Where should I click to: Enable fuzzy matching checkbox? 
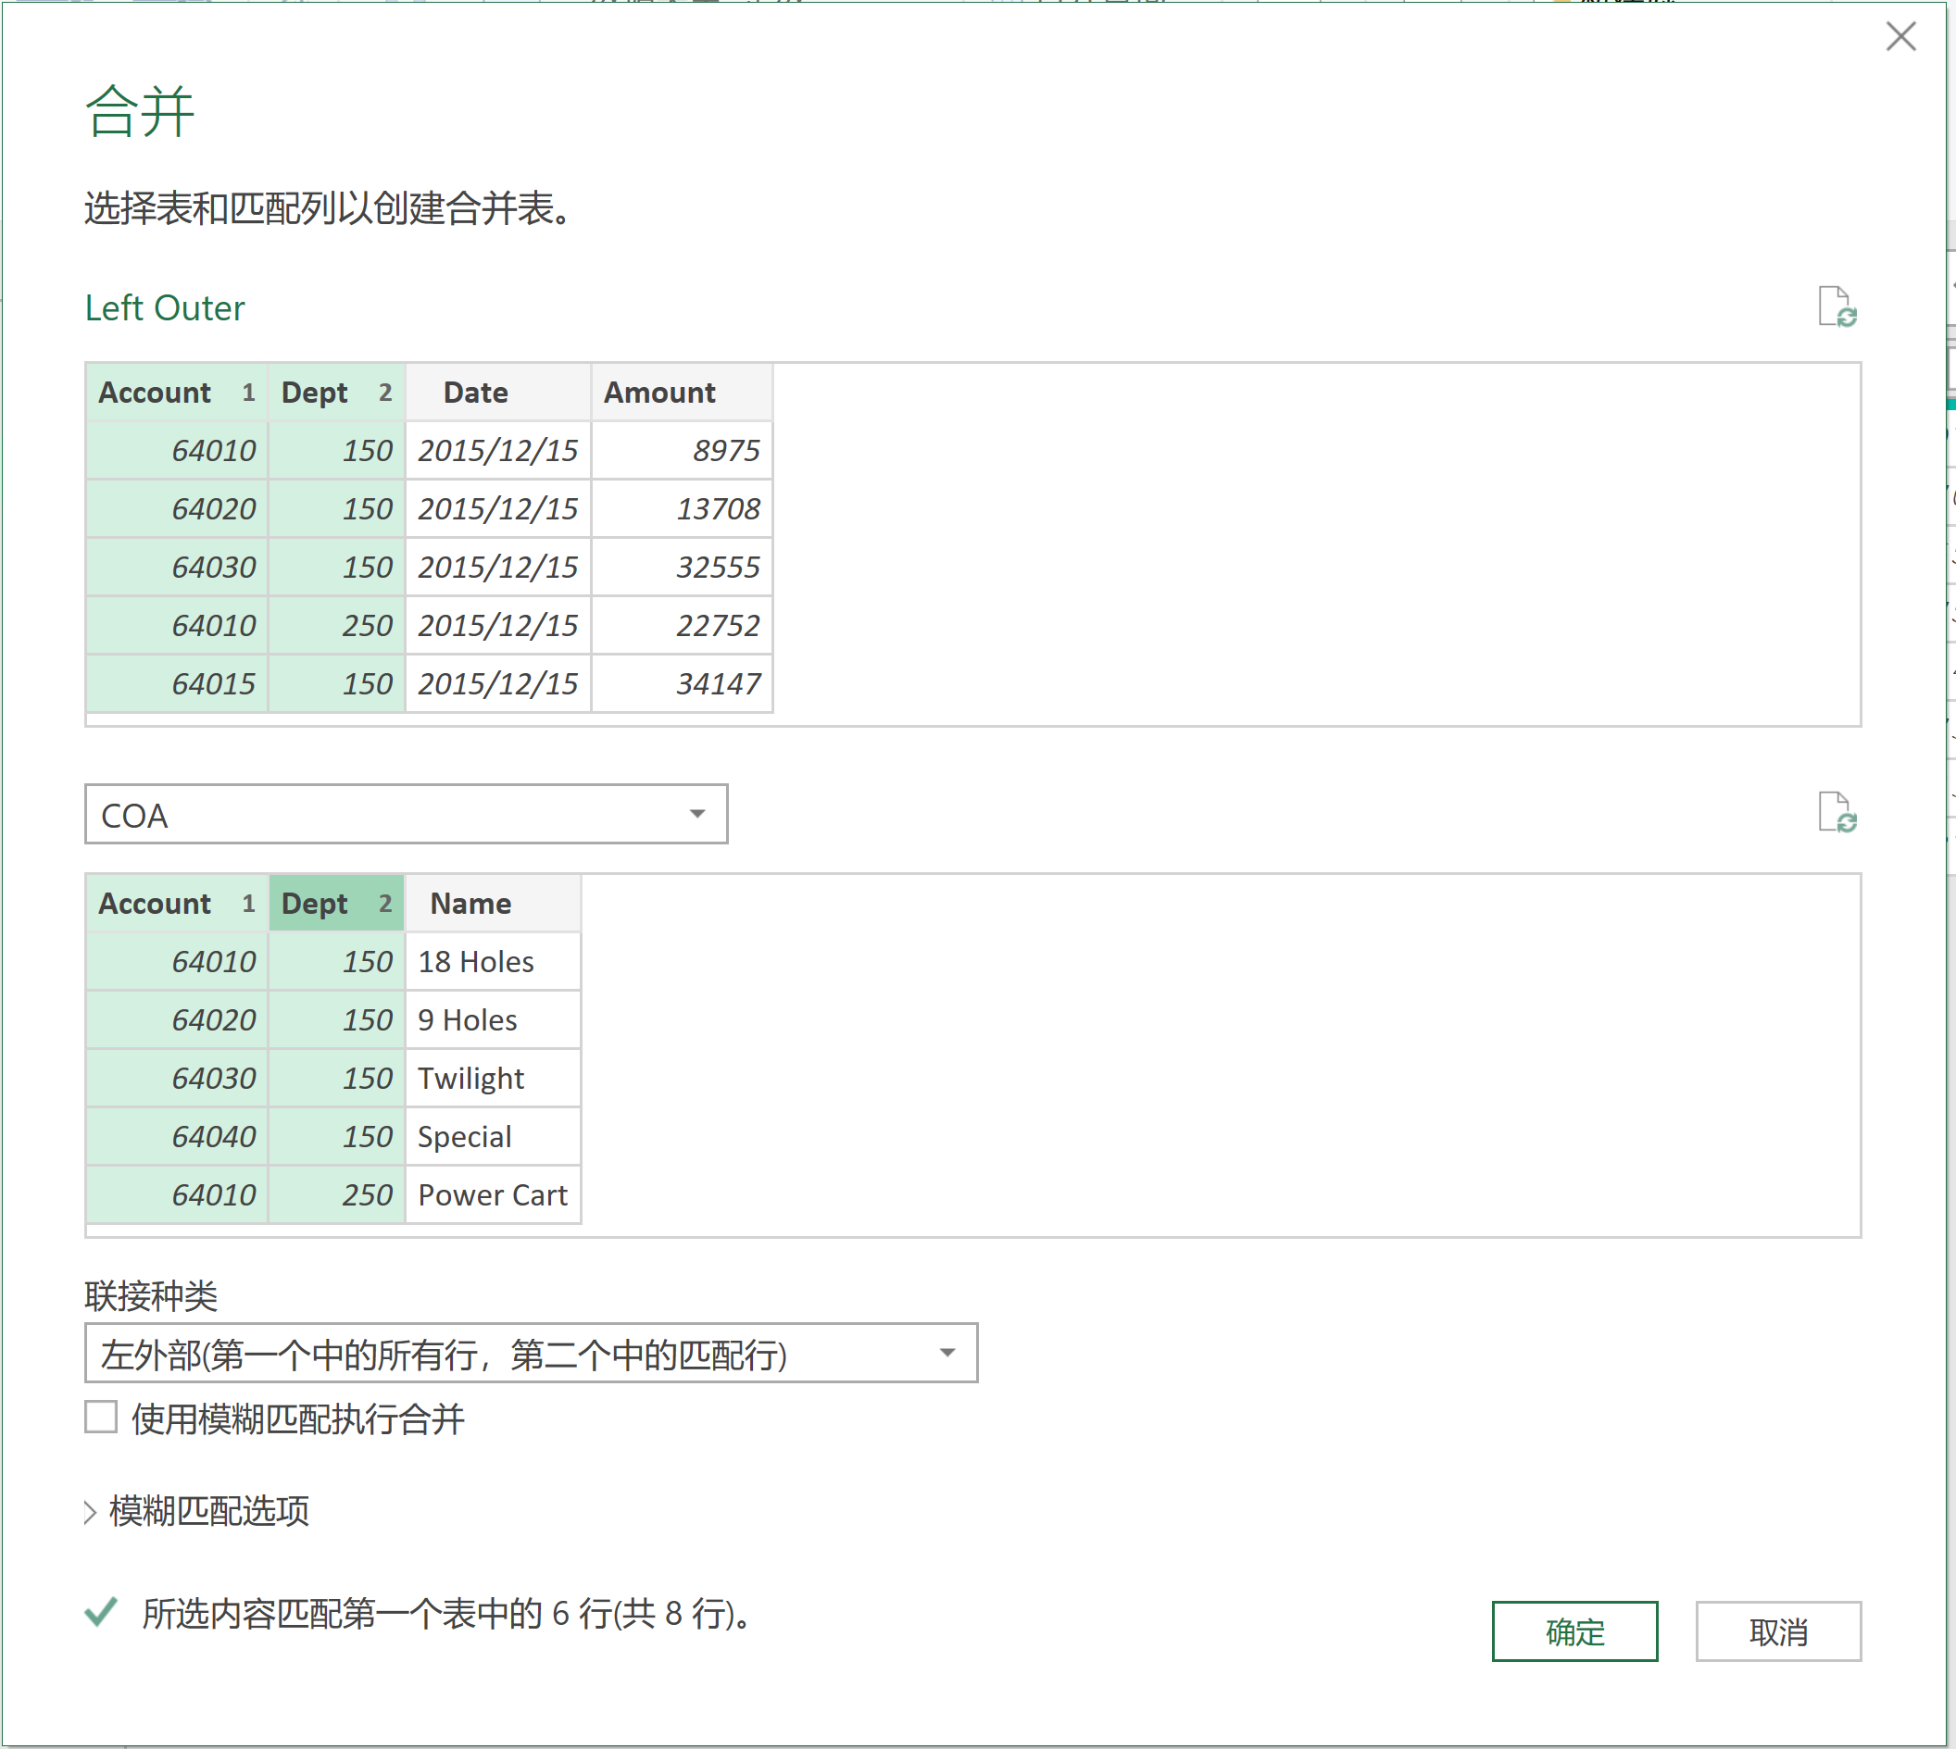click(x=101, y=1417)
